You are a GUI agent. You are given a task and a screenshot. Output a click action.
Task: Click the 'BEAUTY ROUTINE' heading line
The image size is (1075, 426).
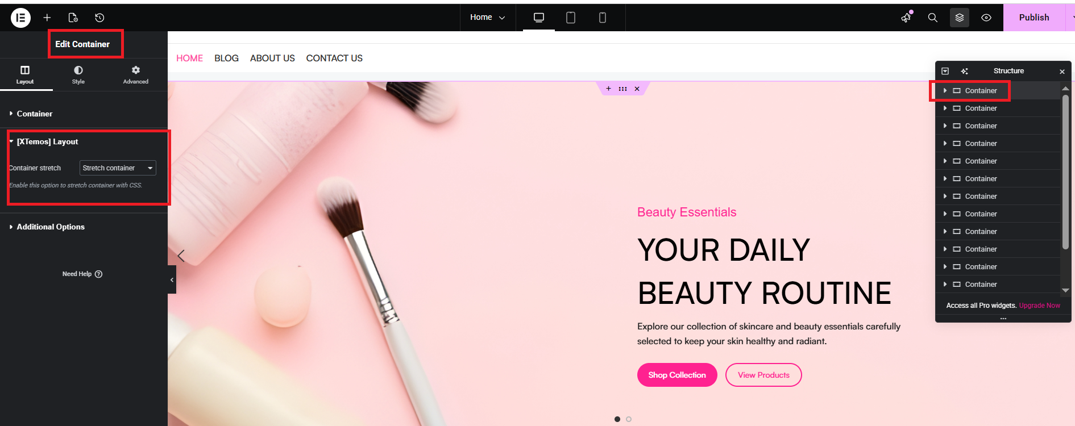[x=765, y=293]
